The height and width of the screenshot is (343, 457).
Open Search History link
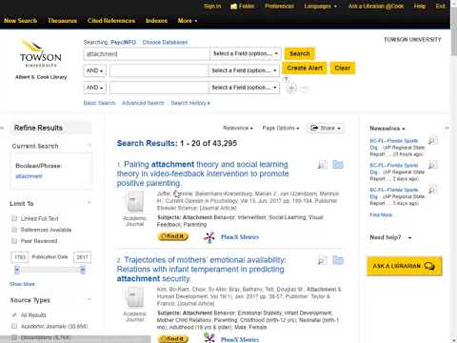pyautogui.click(x=190, y=103)
